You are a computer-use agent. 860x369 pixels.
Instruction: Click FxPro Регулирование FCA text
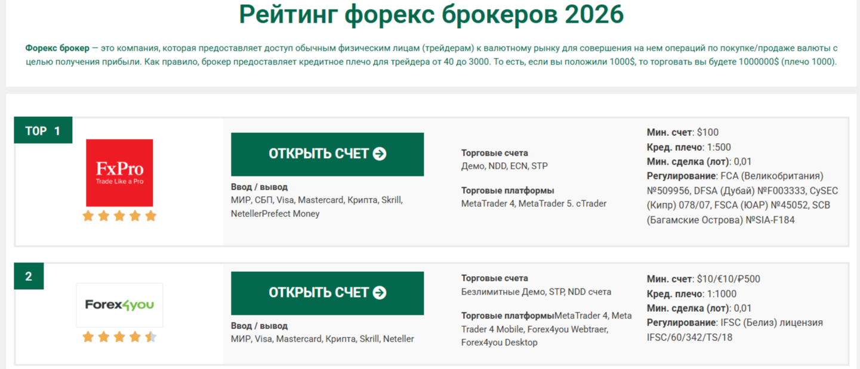click(x=742, y=198)
